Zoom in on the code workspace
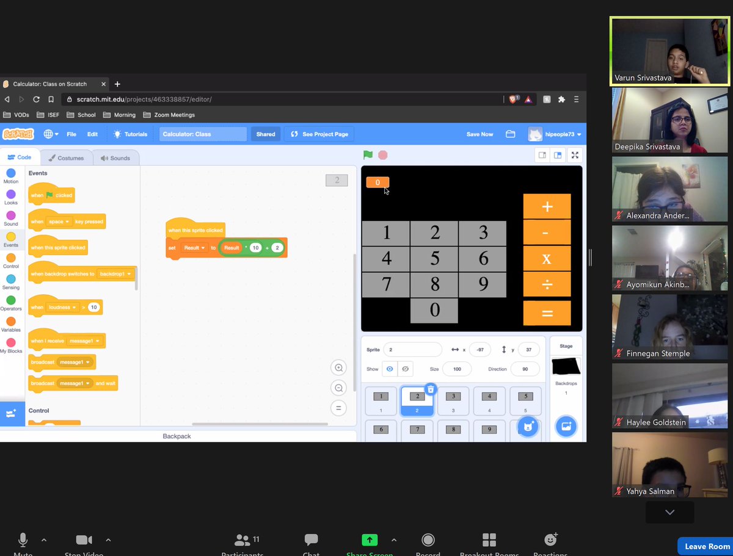The height and width of the screenshot is (556, 733). (x=338, y=367)
